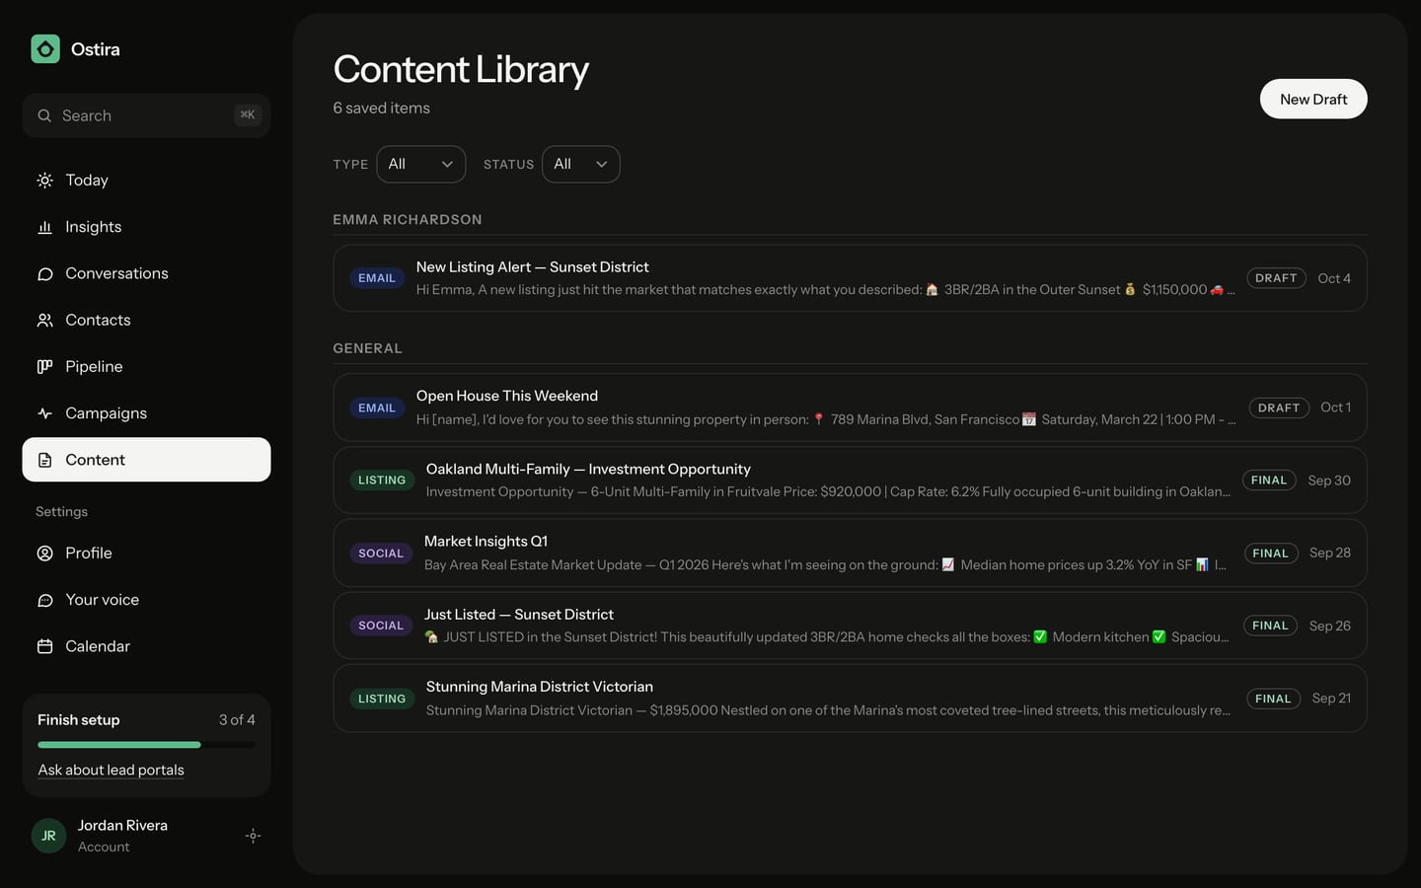Follow the Ask about lead portals link
Image resolution: width=1421 pixels, height=888 pixels.
(x=111, y=770)
